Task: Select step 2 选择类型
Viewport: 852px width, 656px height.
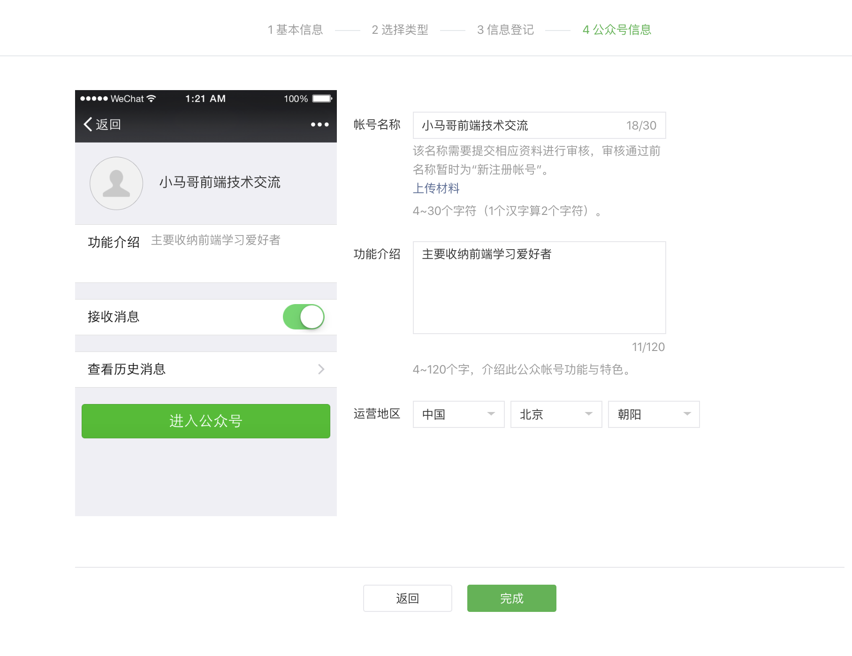Action: pos(400,30)
